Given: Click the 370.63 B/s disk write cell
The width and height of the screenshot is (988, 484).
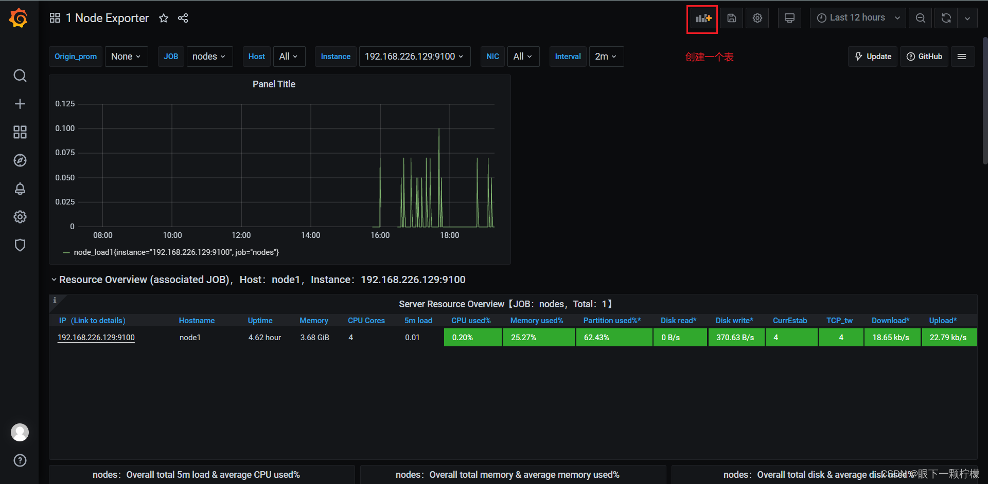Looking at the screenshot, I should (736, 338).
